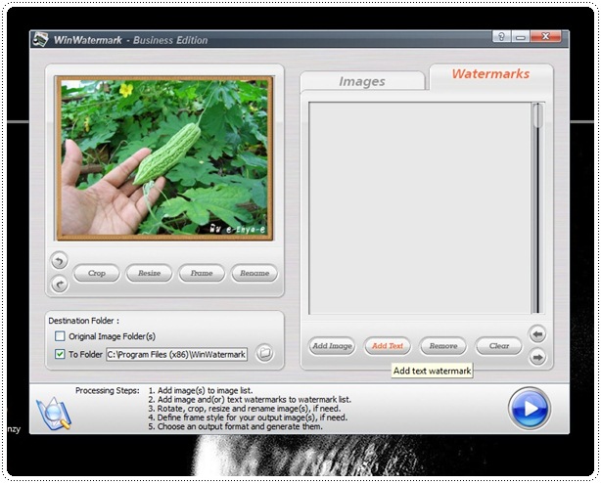Viewport: 601px width, 483px height.
Task: Click the bitter gourd preview image
Action: [x=164, y=158]
